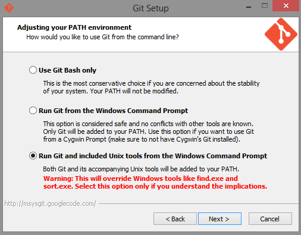This screenshot has width=301, height=235.
Task: Select Run Git from Windows Command Prompt radio
Action: tap(33, 111)
